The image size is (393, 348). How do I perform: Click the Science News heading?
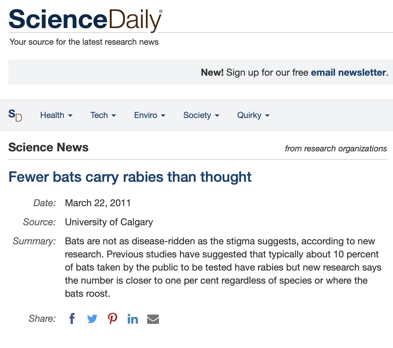pyautogui.click(x=49, y=147)
